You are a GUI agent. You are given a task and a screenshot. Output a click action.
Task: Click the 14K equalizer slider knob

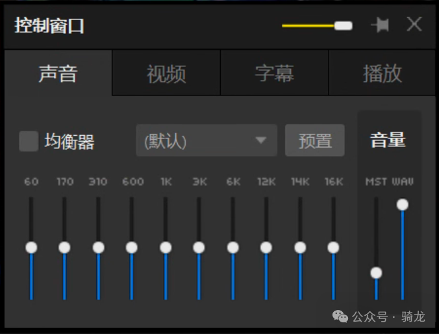[300, 248]
